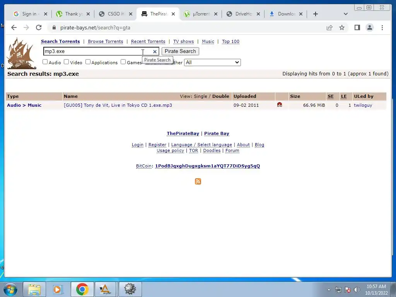Image resolution: width=396 pixels, height=297 pixels.
Task: Bookmark this page with the star
Action: (x=342, y=27)
